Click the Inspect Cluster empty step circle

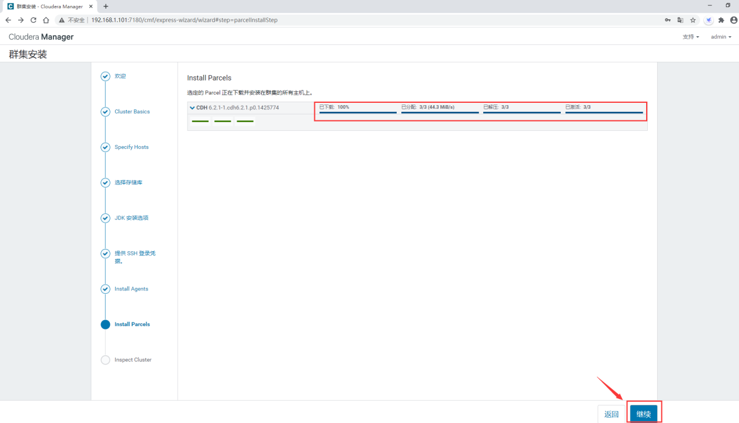(x=105, y=360)
